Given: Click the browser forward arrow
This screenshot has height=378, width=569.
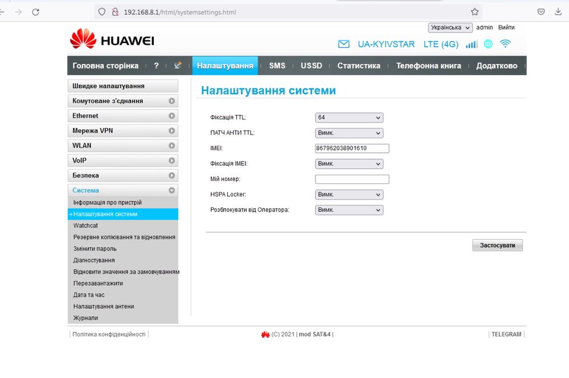Looking at the screenshot, I should point(18,12).
